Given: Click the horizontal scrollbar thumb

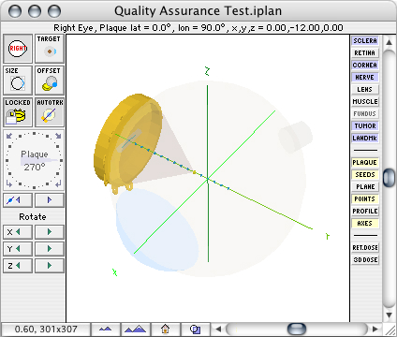Looking at the screenshot, I should (296, 329).
